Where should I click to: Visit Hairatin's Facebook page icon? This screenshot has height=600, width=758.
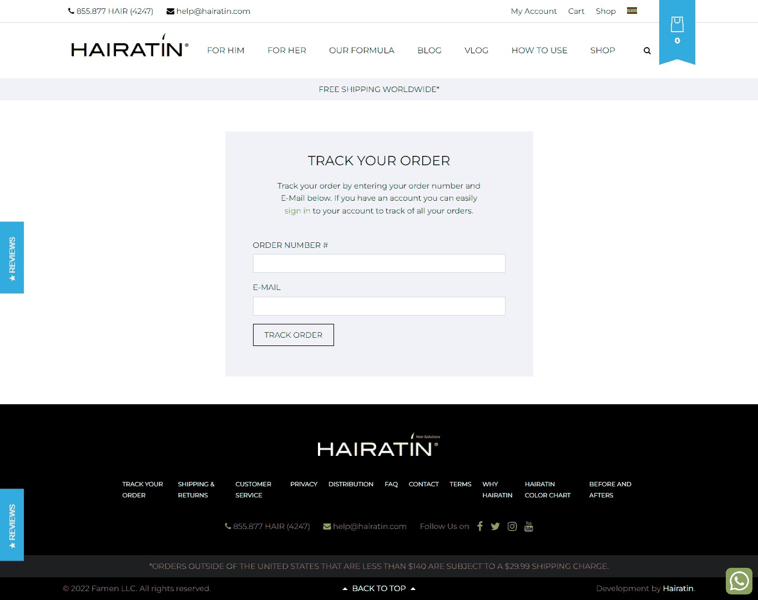coord(480,526)
